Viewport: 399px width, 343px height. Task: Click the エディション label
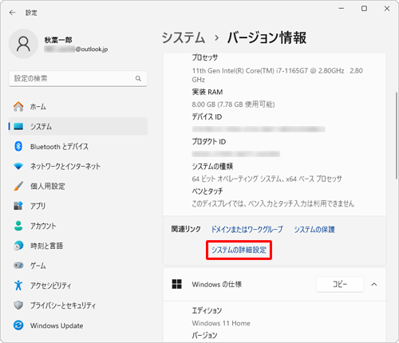207,310
